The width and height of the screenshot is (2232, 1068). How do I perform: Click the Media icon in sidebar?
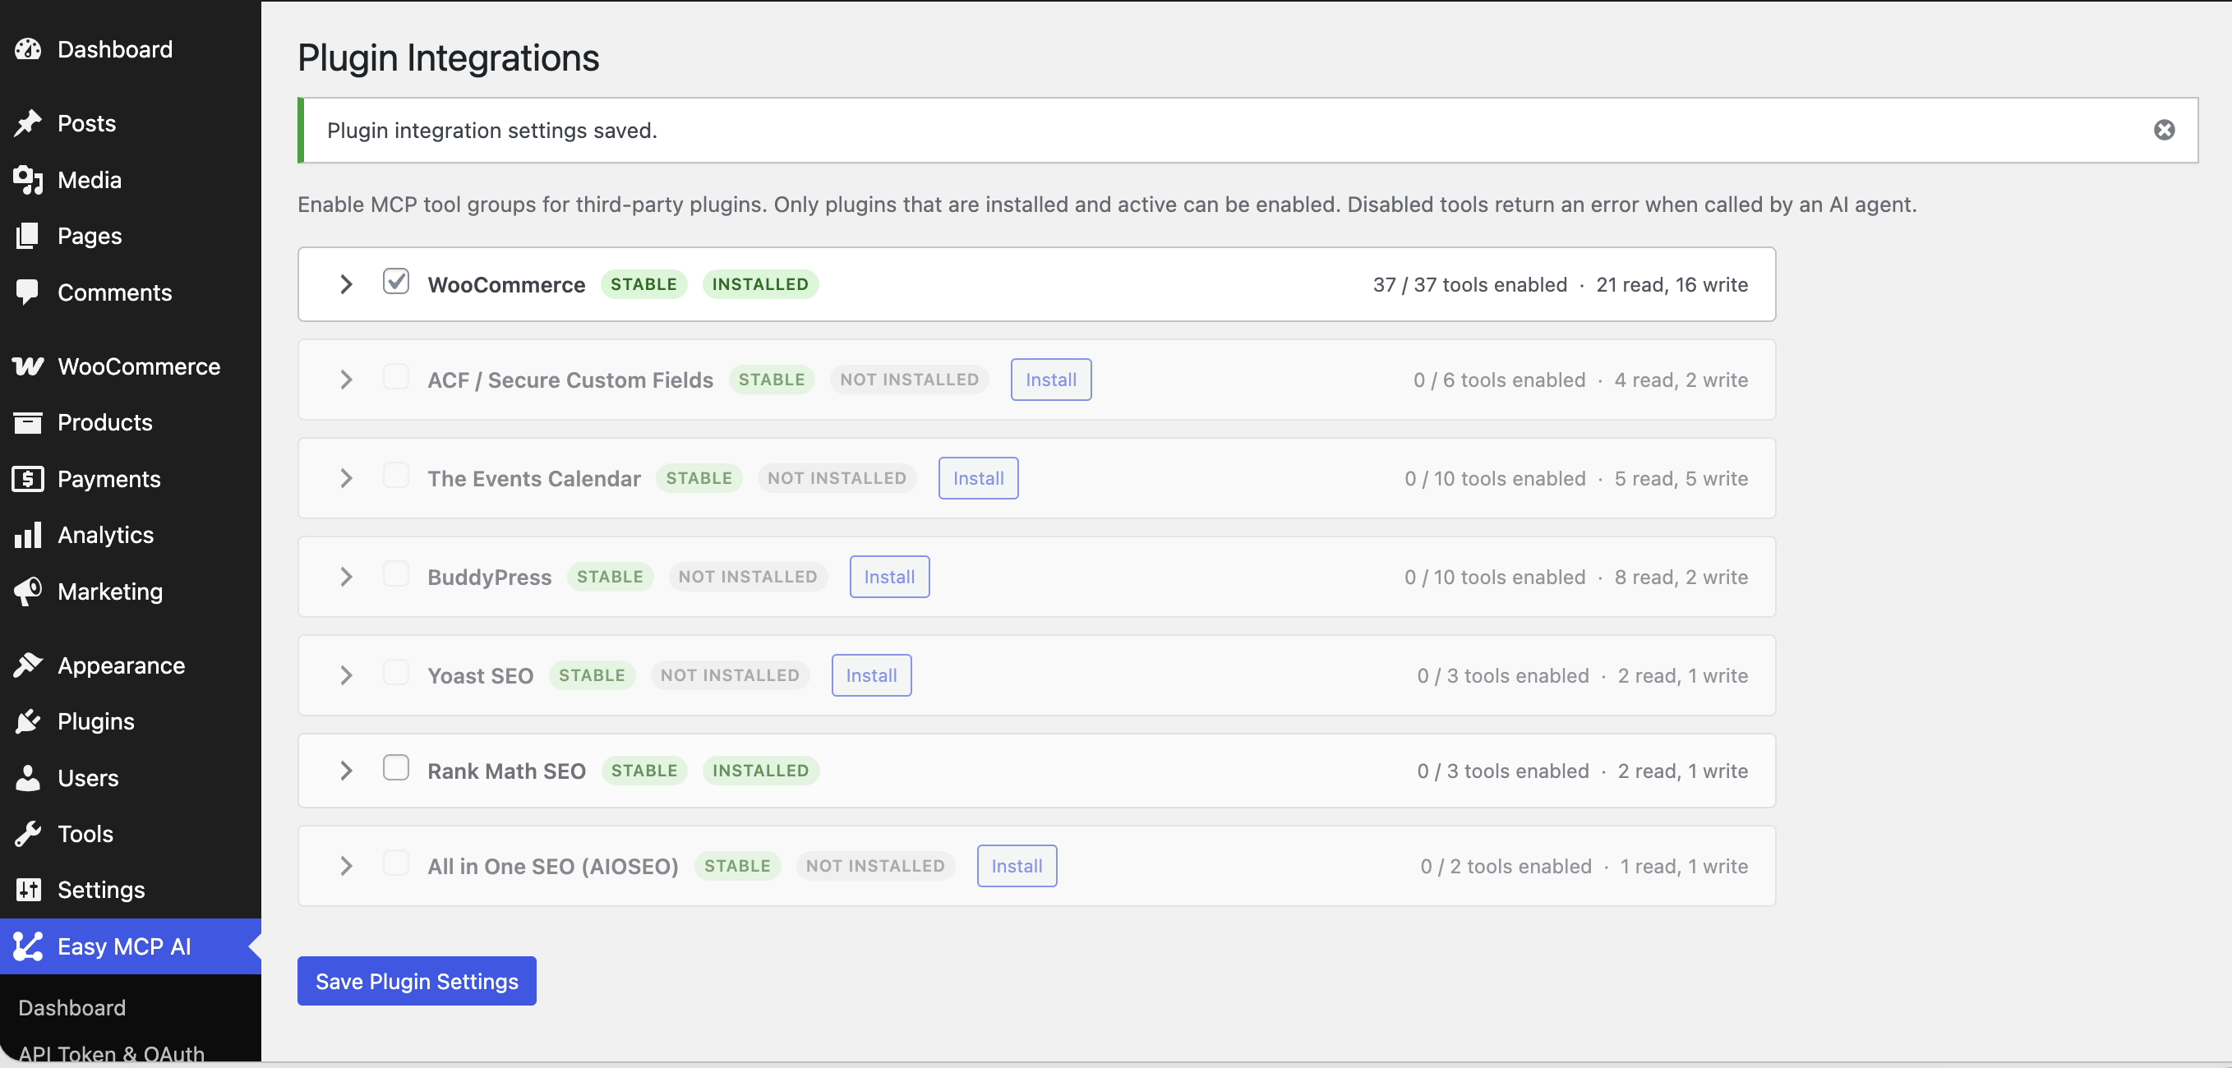[x=28, y=179]
